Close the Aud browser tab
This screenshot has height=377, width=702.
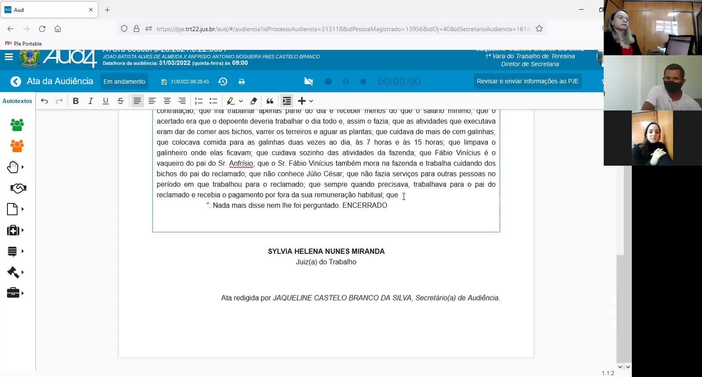pyautogui.click(x=91, y=10)
